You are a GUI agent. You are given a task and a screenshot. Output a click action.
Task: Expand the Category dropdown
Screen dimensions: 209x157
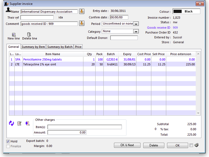(136, 31)
